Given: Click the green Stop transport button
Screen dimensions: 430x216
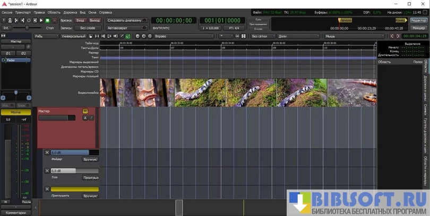Looking at the screenshot, I should 47,20.
